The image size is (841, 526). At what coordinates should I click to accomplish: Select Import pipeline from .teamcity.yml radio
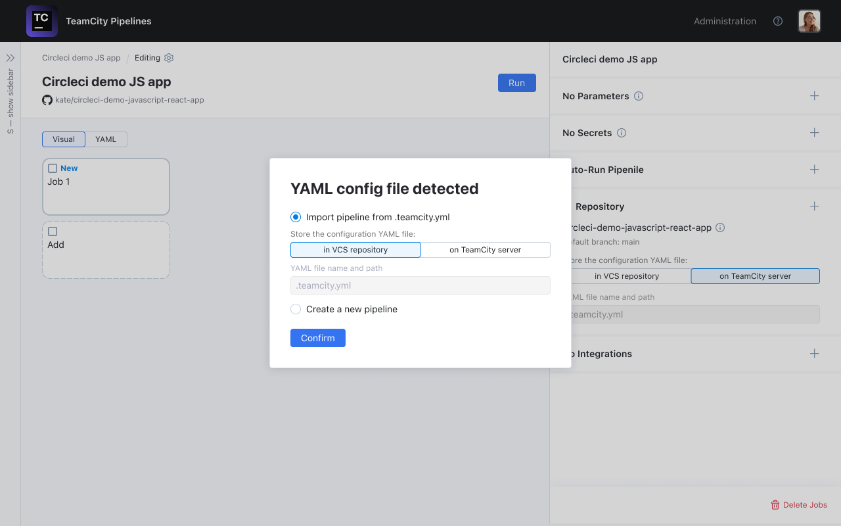click(x=296, y=217)
